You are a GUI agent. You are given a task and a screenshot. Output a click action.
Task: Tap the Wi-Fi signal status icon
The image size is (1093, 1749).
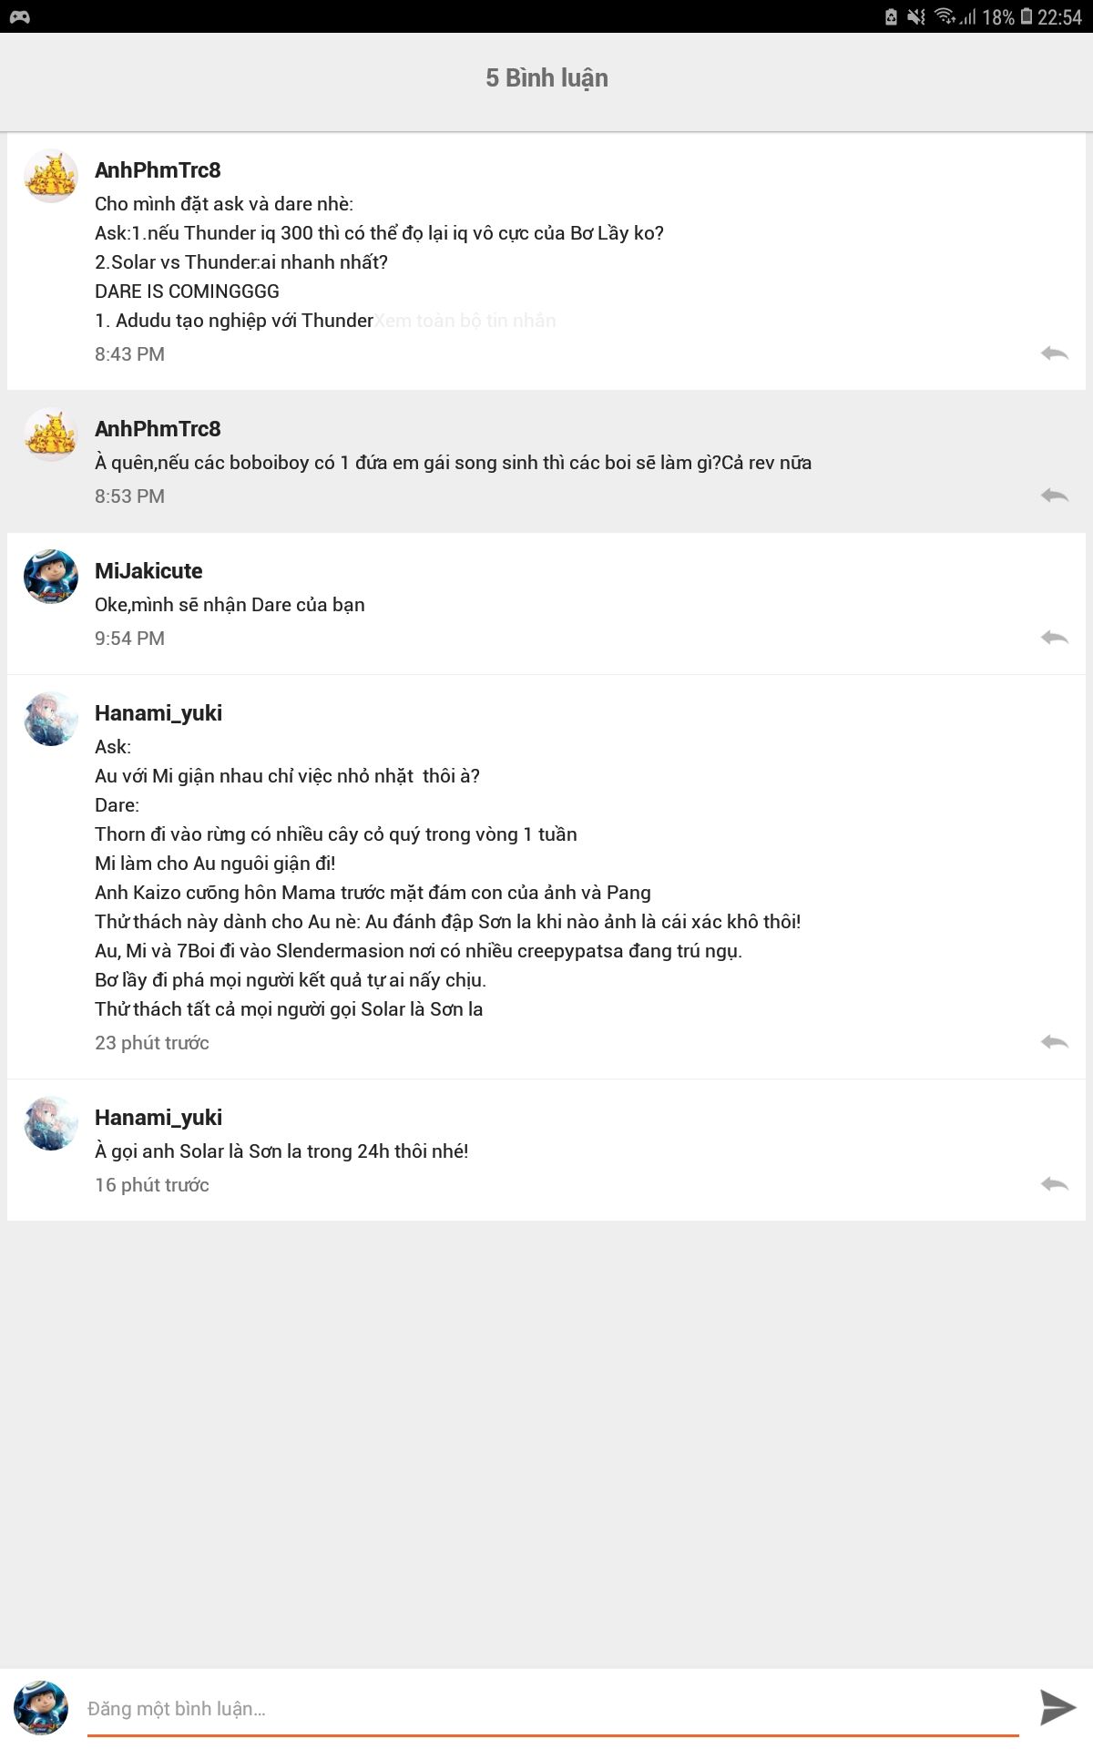point(945,16)
